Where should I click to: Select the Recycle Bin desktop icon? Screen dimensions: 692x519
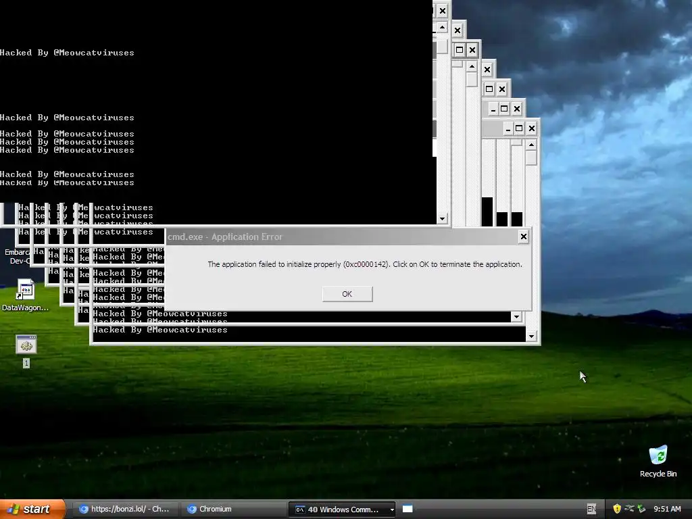tap(658, 461)
